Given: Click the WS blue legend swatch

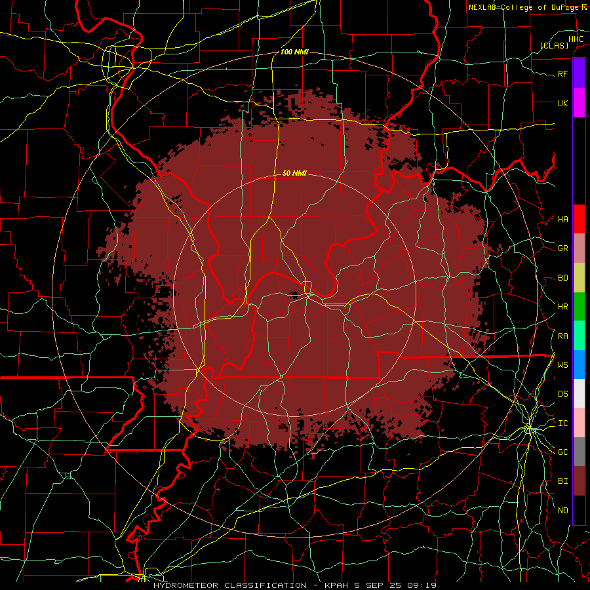Looking at the screenshot, I should [x=579, y=364].
